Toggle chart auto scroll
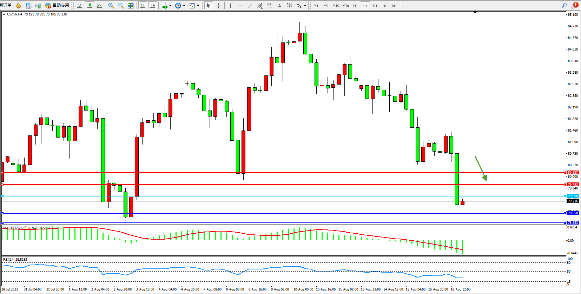Viewport: 581px width, 294px height. click(143, 6)
